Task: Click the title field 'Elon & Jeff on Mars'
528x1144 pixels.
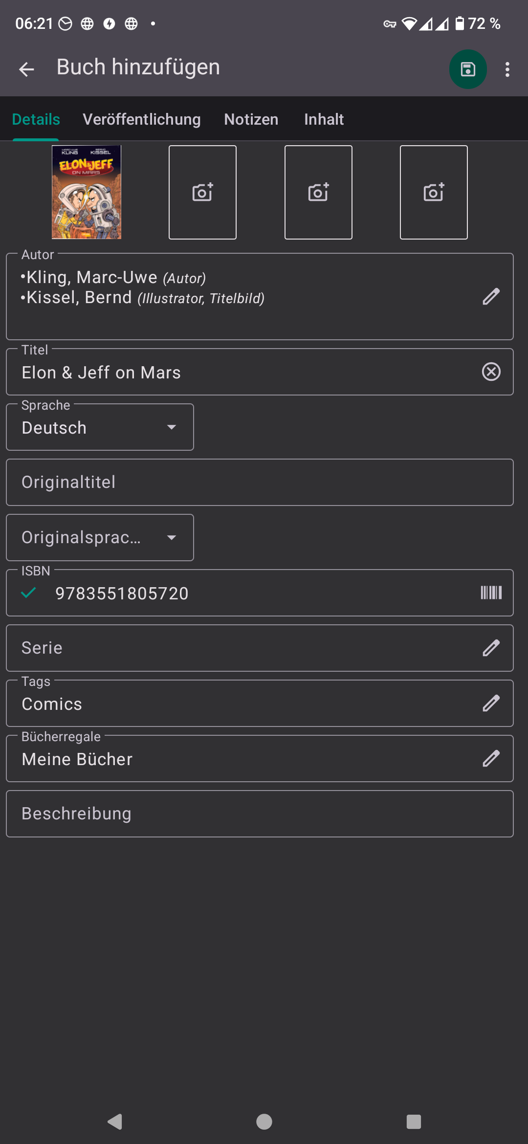Action: (x=260, y=372)
